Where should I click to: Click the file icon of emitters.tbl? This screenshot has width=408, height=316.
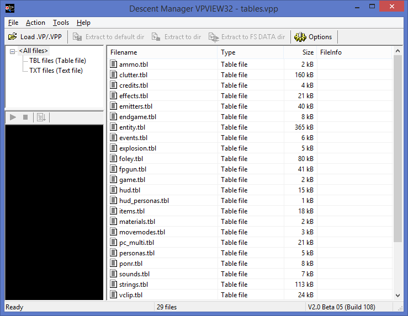click(x=113, y=106)
